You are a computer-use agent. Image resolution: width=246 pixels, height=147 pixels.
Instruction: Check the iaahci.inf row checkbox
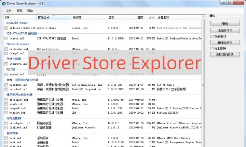(6, 38)
